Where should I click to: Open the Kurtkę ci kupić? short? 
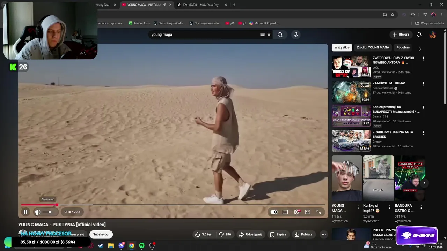pos(378,178)
